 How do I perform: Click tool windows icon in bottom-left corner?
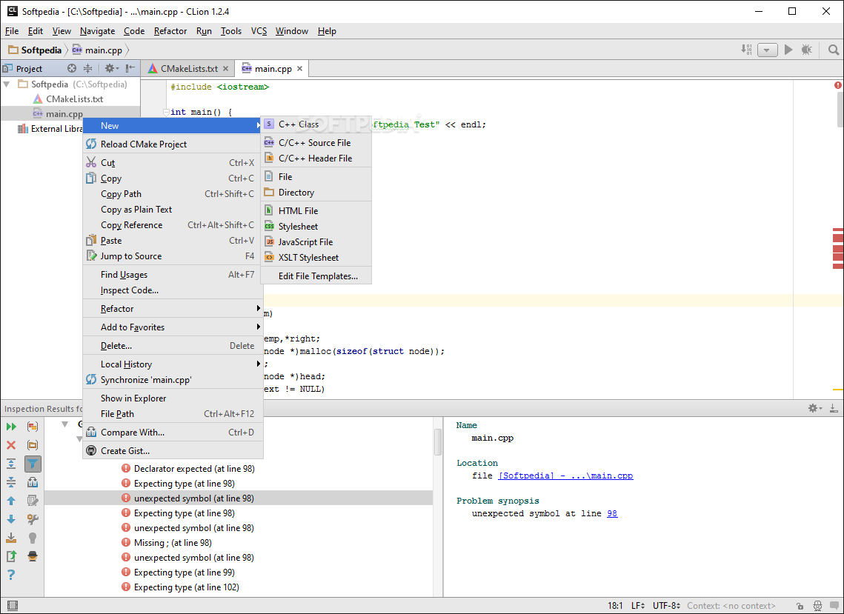click(x=13, y=605)
